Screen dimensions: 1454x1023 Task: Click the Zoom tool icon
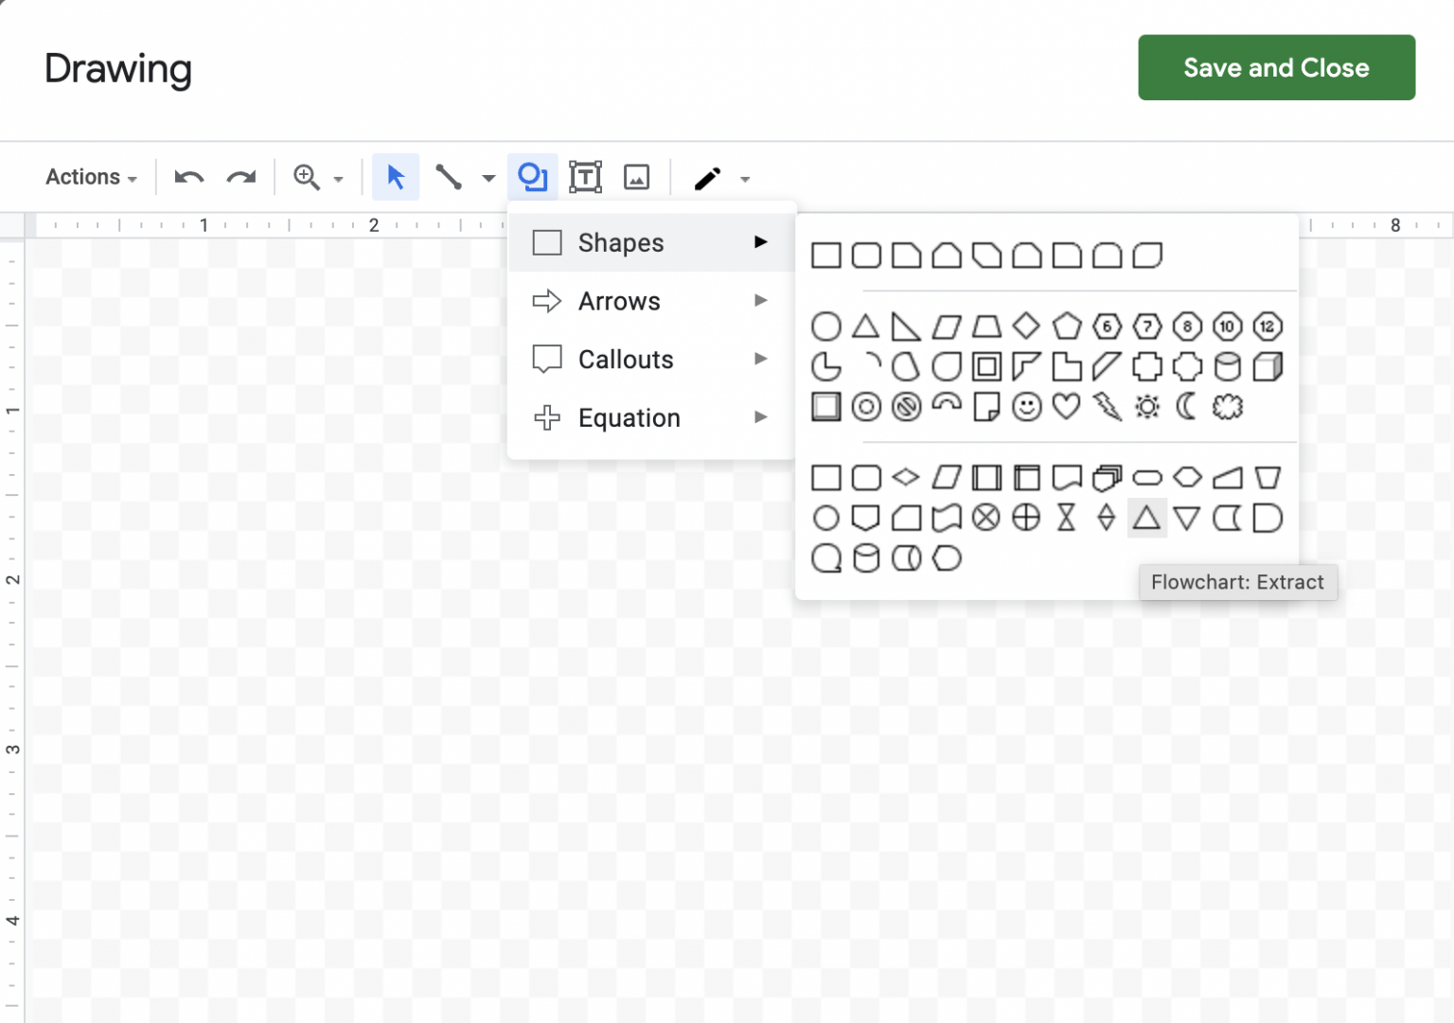coord(306,176)
